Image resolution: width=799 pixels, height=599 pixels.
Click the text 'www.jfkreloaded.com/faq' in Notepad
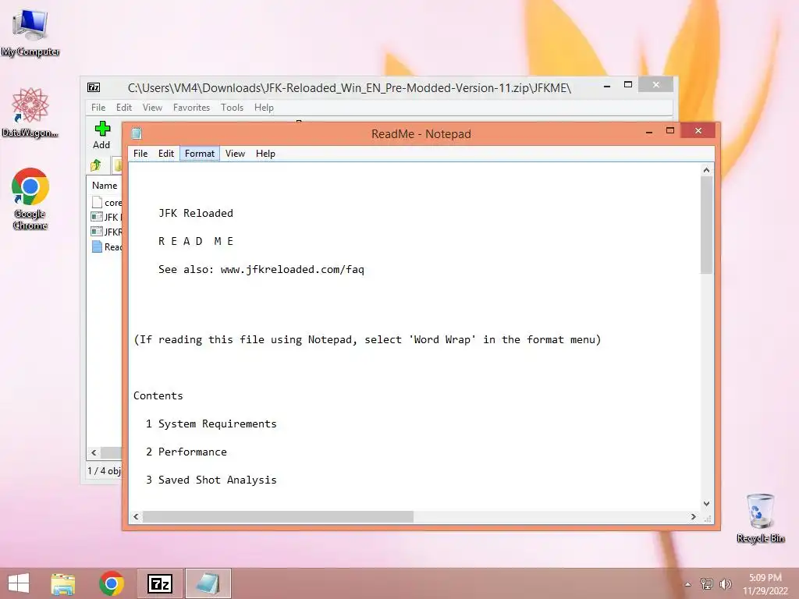click(x=293, y=269)
